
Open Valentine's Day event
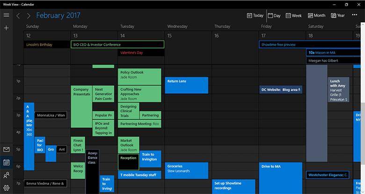tap(141, 53)
